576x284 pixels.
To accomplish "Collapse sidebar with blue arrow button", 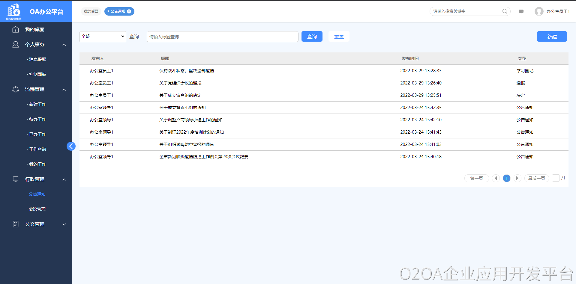I will 71,146.
